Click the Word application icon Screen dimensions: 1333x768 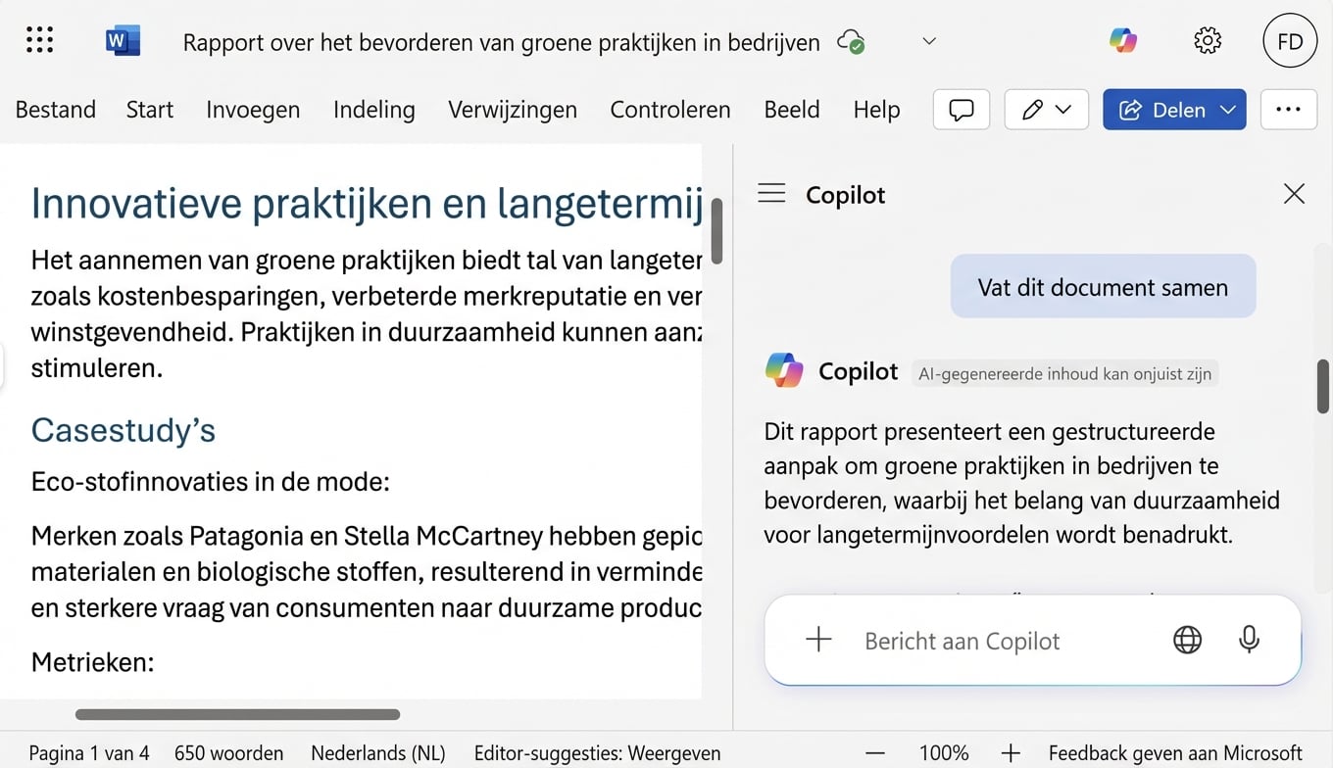(x=122, y=40)
